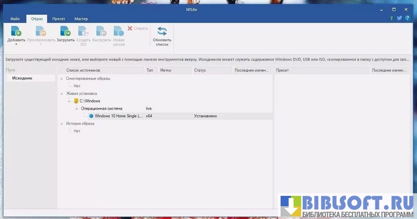This screenshot has height=219, width=417.
Task: Click the Добавить (Add) toolbar icon
Action: (16, 32)
